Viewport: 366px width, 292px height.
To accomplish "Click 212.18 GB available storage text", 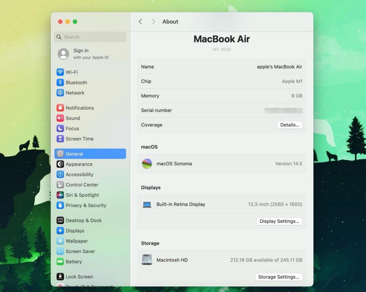I will [x=266, y=260].
